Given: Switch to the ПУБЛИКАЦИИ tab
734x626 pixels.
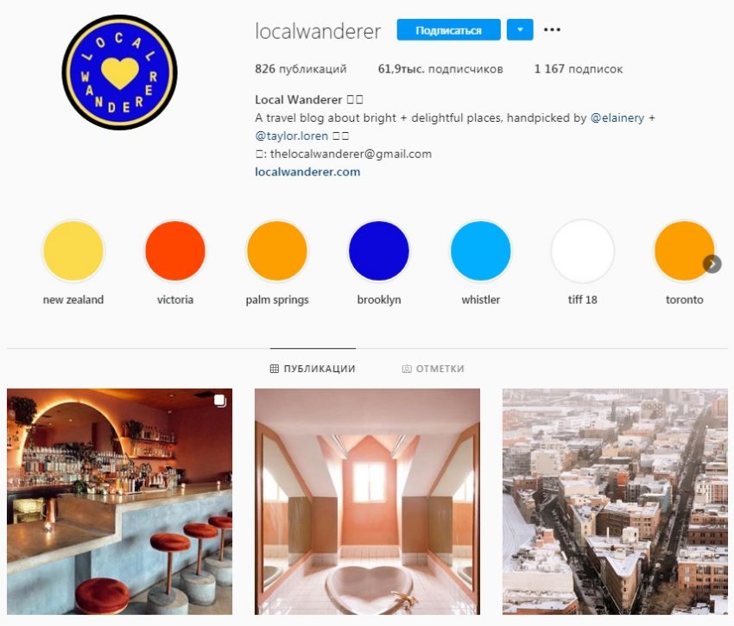Looking at the screenshot, I should 313,369.
